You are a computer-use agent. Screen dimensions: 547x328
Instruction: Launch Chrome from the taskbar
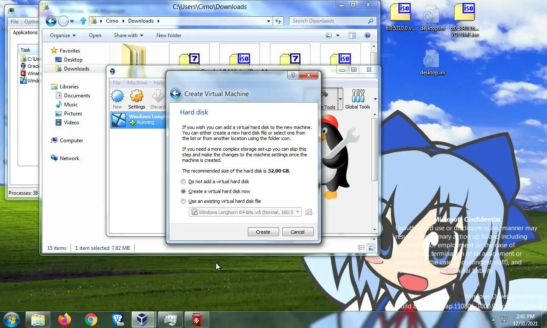[x=91, y=319]
